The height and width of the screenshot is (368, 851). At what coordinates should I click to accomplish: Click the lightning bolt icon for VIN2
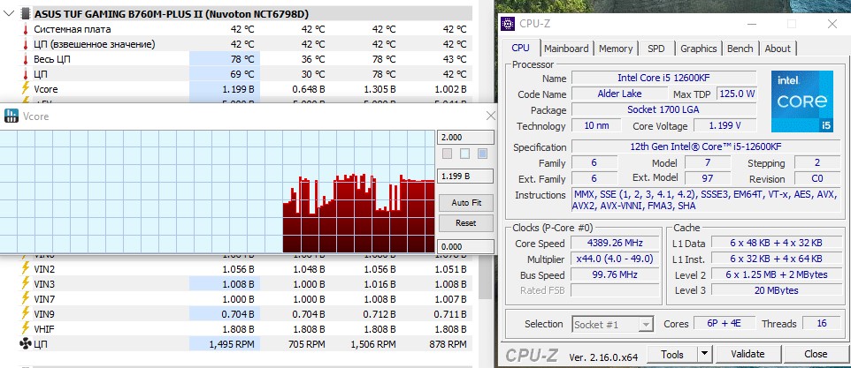[25, 269]
